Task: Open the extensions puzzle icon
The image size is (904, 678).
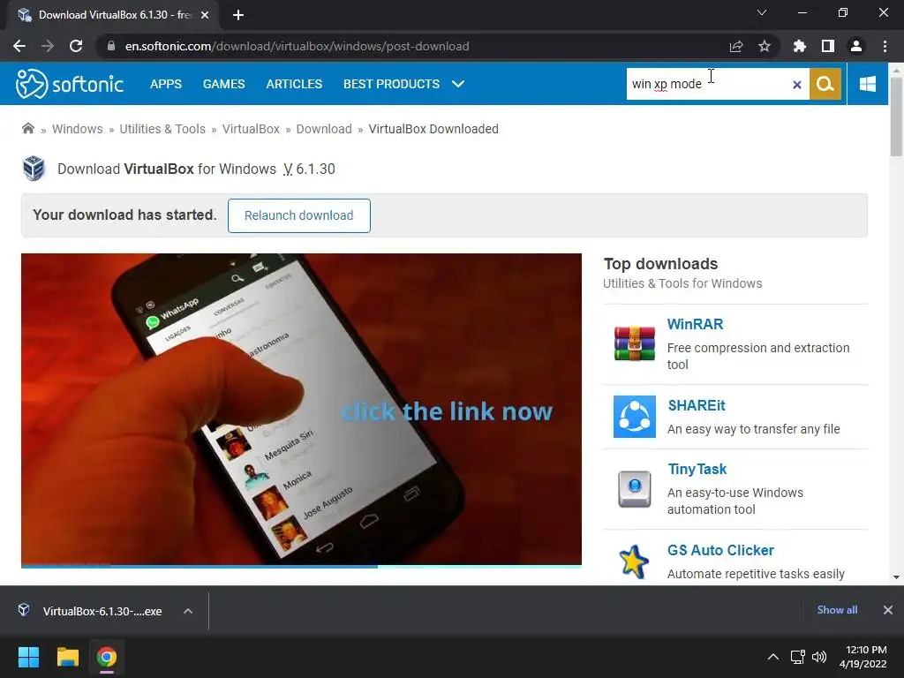Action: [800, 46]
